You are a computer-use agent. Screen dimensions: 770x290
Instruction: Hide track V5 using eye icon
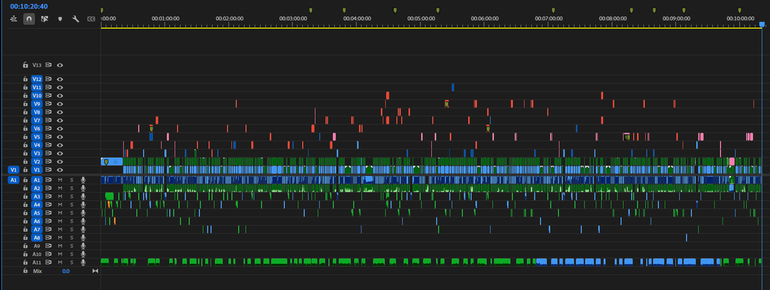[x=60, y=137]
